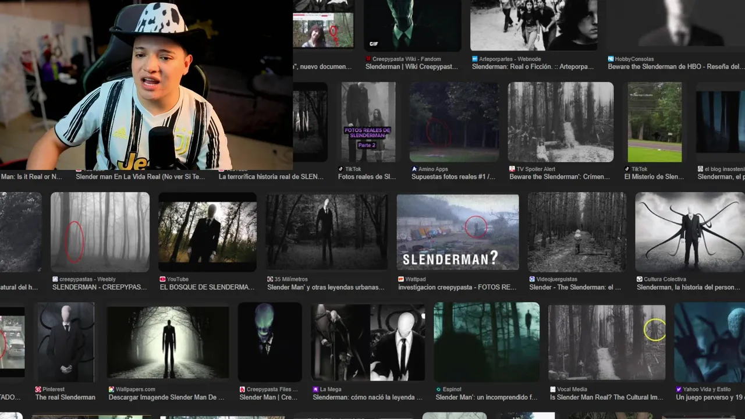Select forest thumbnail with yellow circle
The width and height of the screenshot is (745, 419).
607,342
